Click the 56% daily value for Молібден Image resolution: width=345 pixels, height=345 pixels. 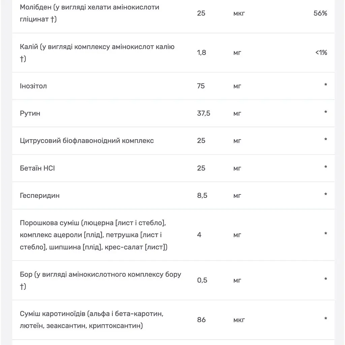[x=320, y=13]
